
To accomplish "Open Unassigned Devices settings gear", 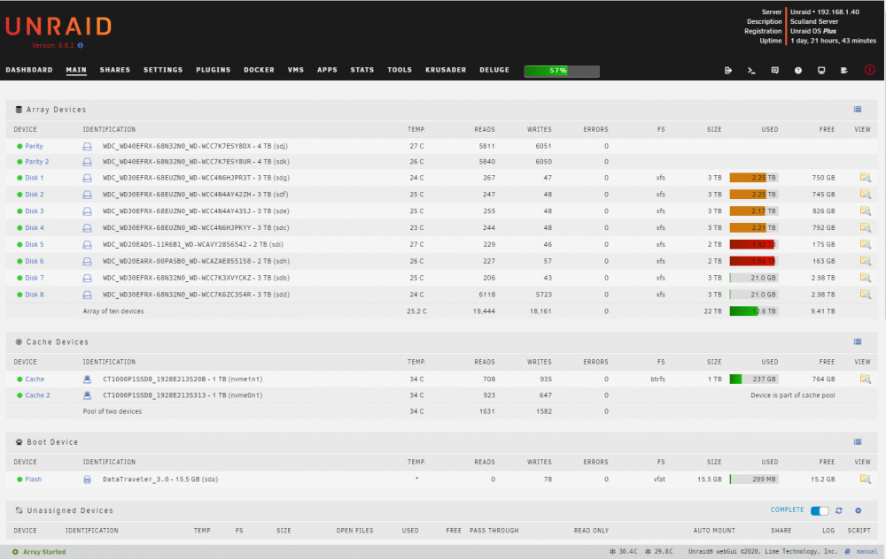I will point(858,510).
